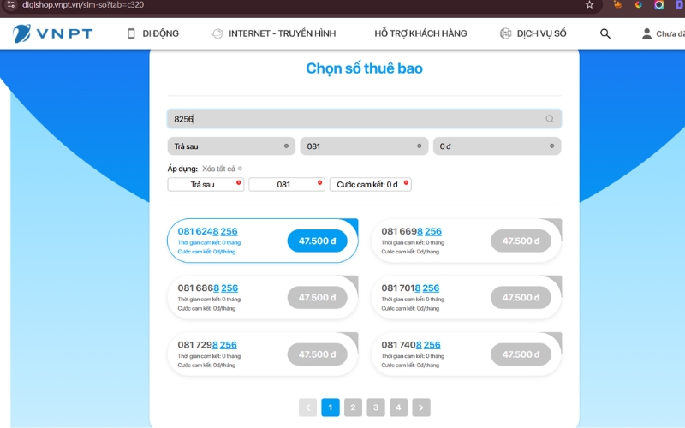Select number 081 7298 256
This screenshot has height=428, width=685.
[x=207, y=345]
